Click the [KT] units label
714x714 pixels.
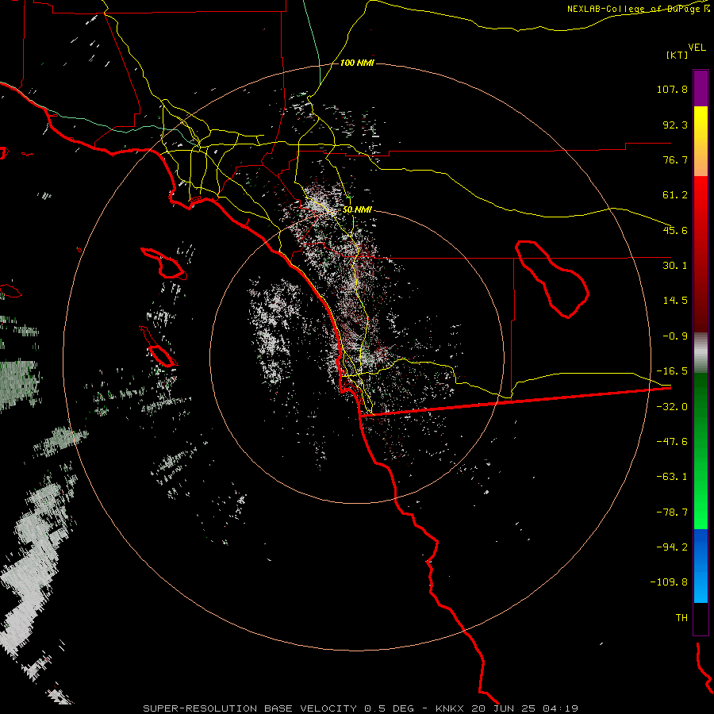678,55
